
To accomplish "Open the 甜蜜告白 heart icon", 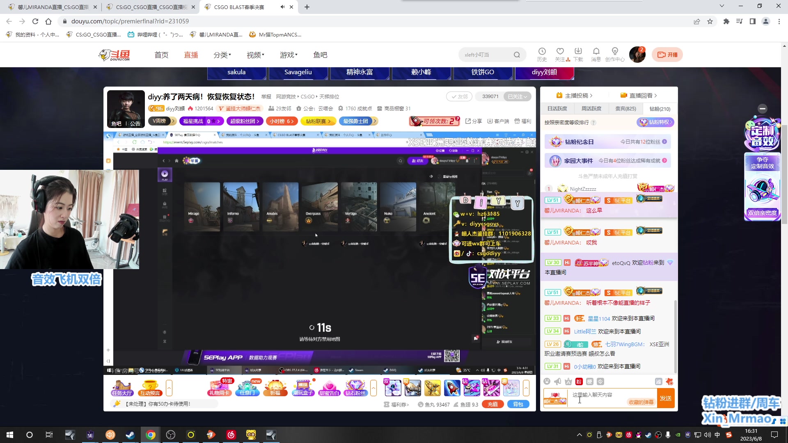I will click(329, 388).
